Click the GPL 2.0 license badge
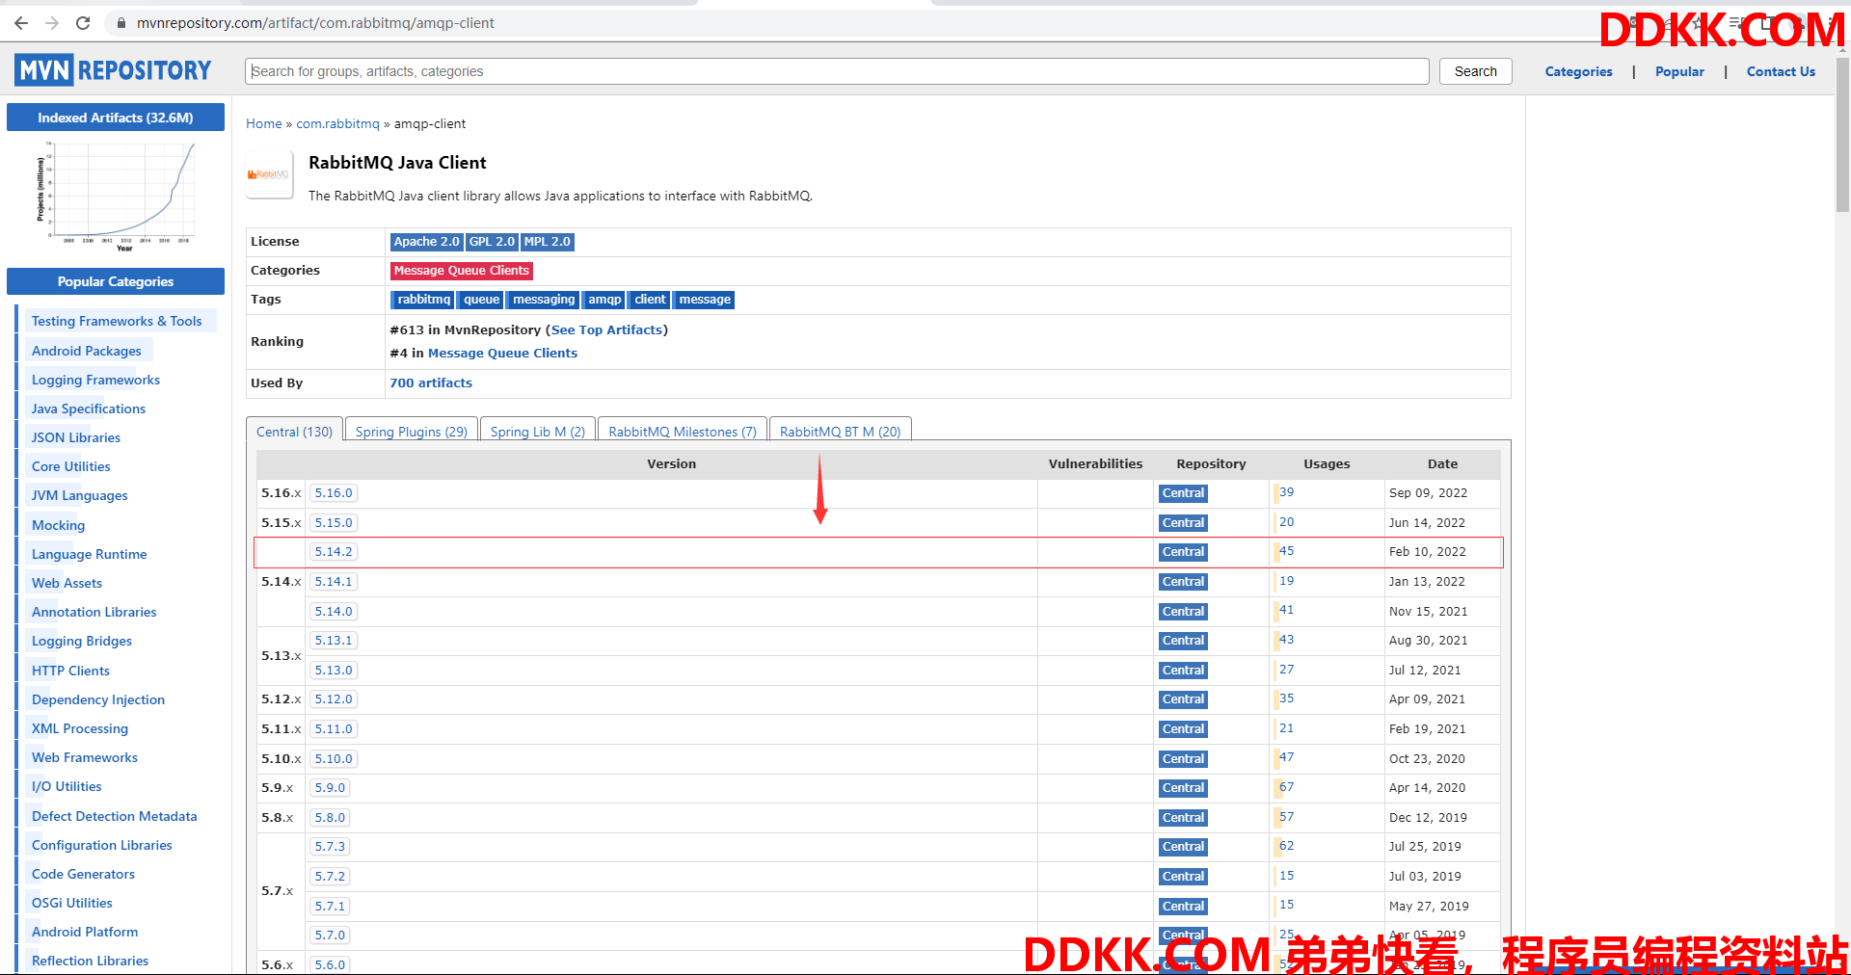Image resolution: width=1851 pixels, height=975 pixels. 492,242
